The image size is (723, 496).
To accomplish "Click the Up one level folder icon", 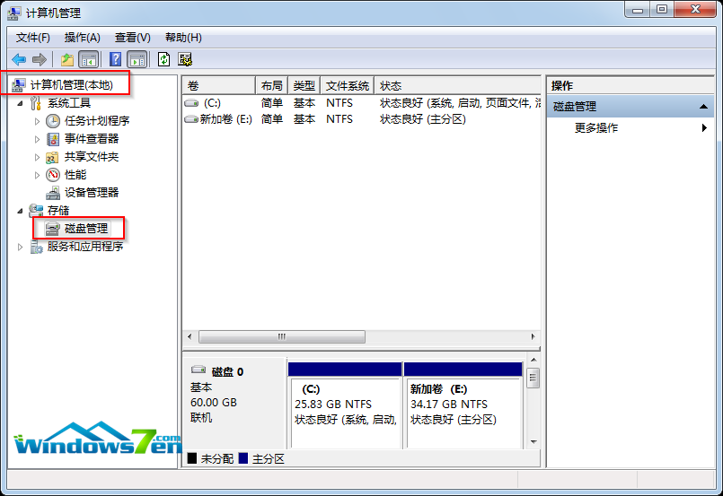I will pyautogui.click(x=66, y=59).
